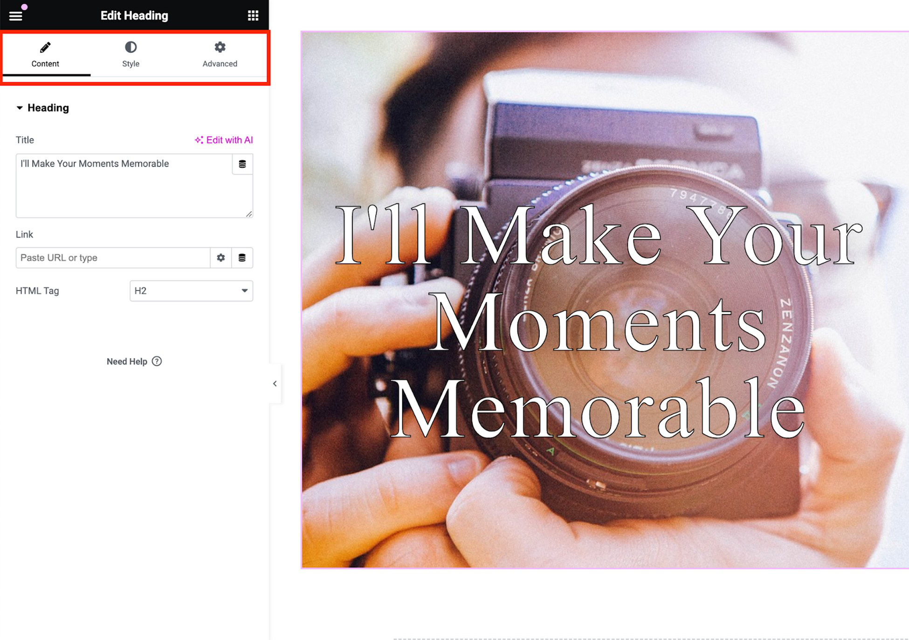The height and width of the screenshot is (640, 909).
Task: Click the gear icon next to the Link field
Action: 220,258
